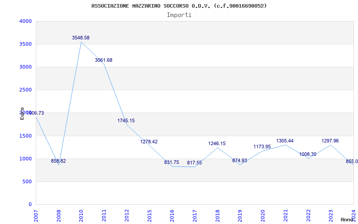Select the 3061.68 data point label
This screenshot has width=358, height=224.
(103, 60)
